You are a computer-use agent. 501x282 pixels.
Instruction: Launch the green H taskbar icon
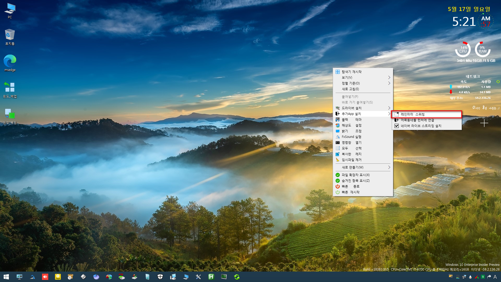pyautogui.click(x=211, y=277)
